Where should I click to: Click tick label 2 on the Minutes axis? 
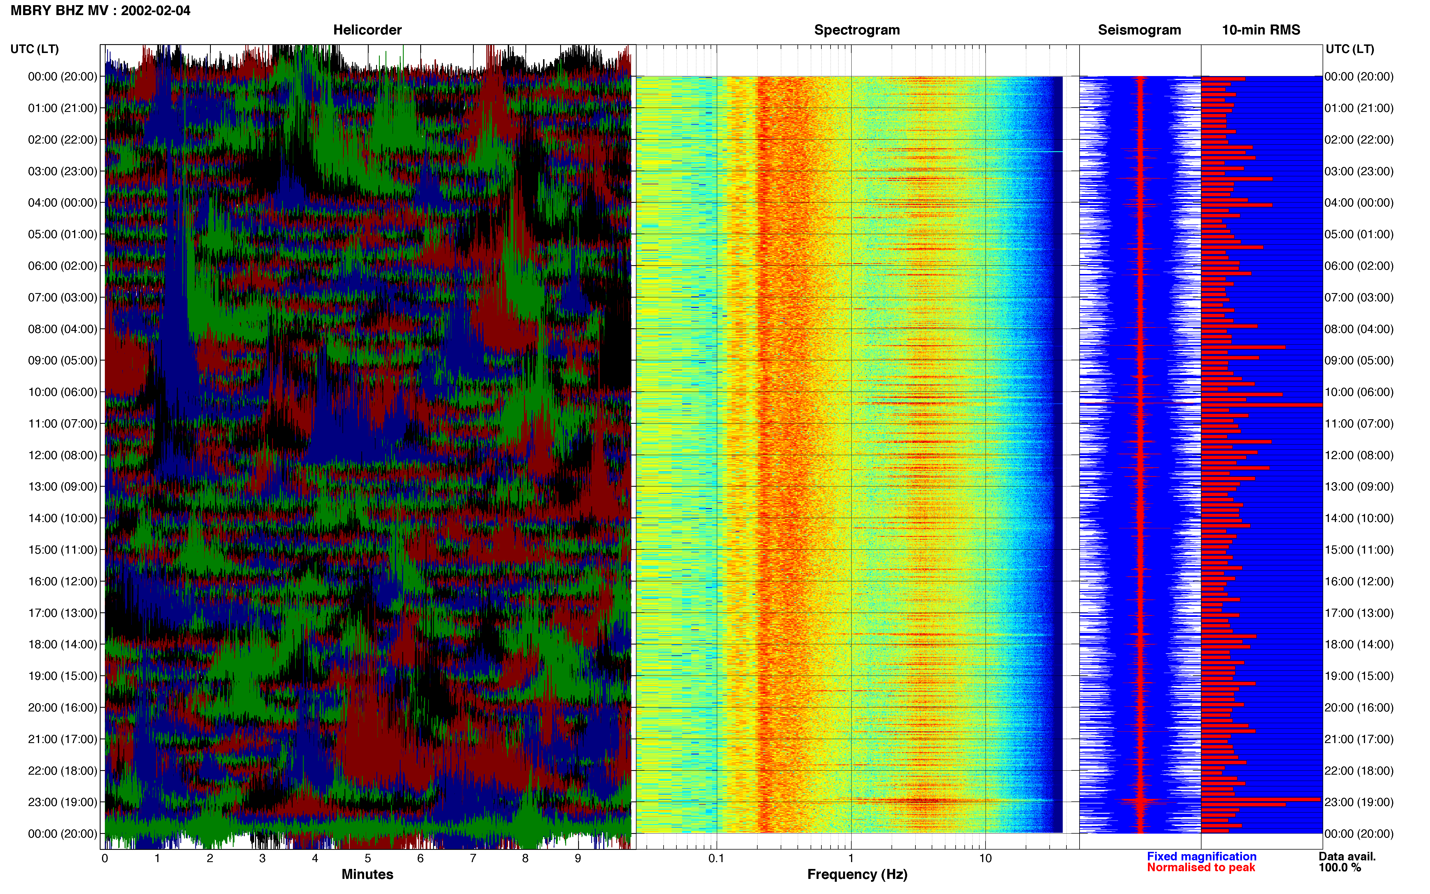pos(210,858)
